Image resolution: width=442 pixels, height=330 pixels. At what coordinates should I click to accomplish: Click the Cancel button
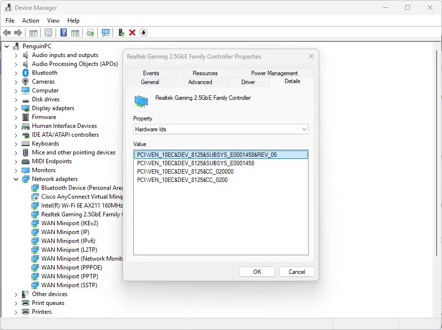297,272
